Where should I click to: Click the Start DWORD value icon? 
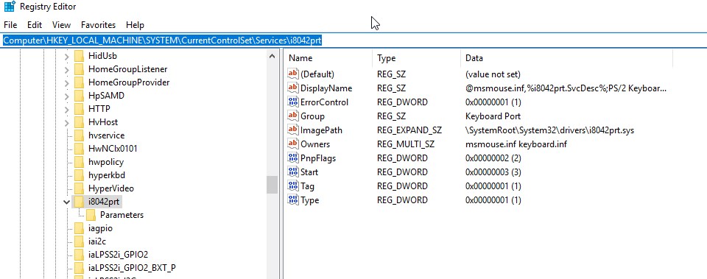pyautogui.click(x=293, y=172)
